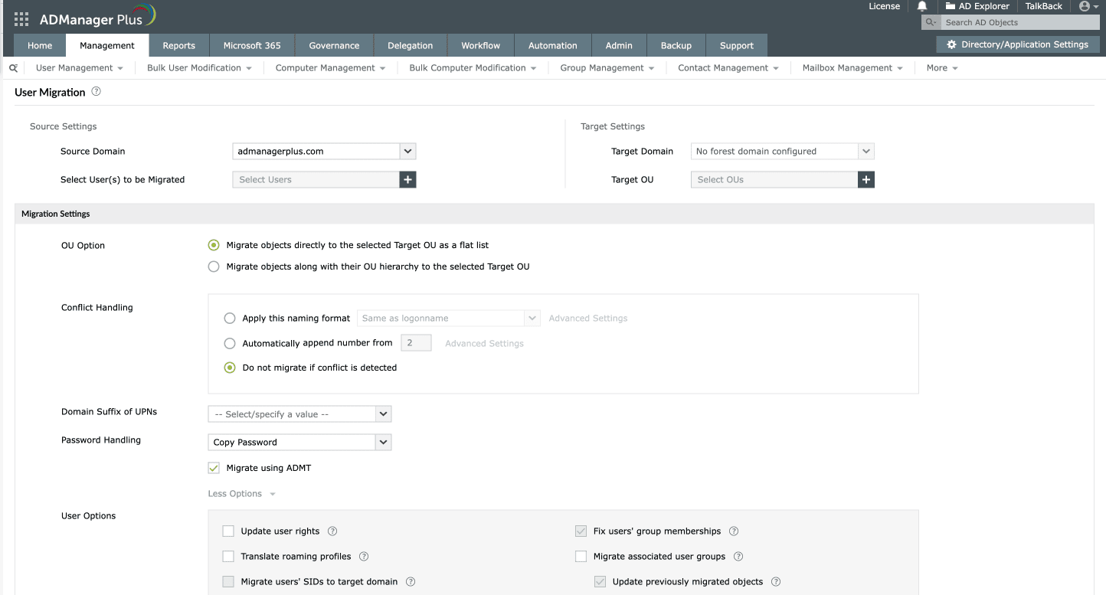Show help for Translate roaming profiles
1106x595 pixels.
pyautogui.click(x=364, y=557)
